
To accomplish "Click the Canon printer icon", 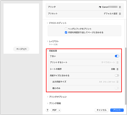I will point(100,7).
